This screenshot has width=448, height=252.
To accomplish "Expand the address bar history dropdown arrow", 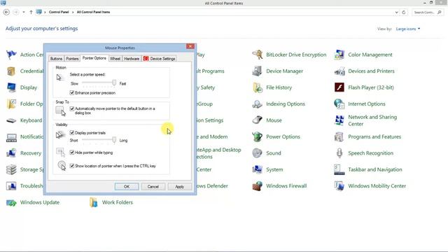I will click(397, 13).
